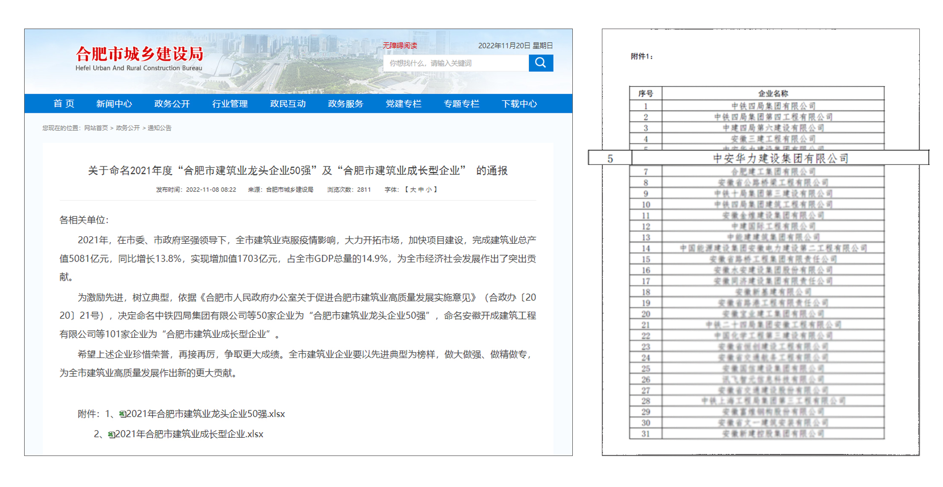The height and width of the screenshot is (487, 943).
Task: Open the 专题专栏 menu
Action: click(x=460, y=103)
